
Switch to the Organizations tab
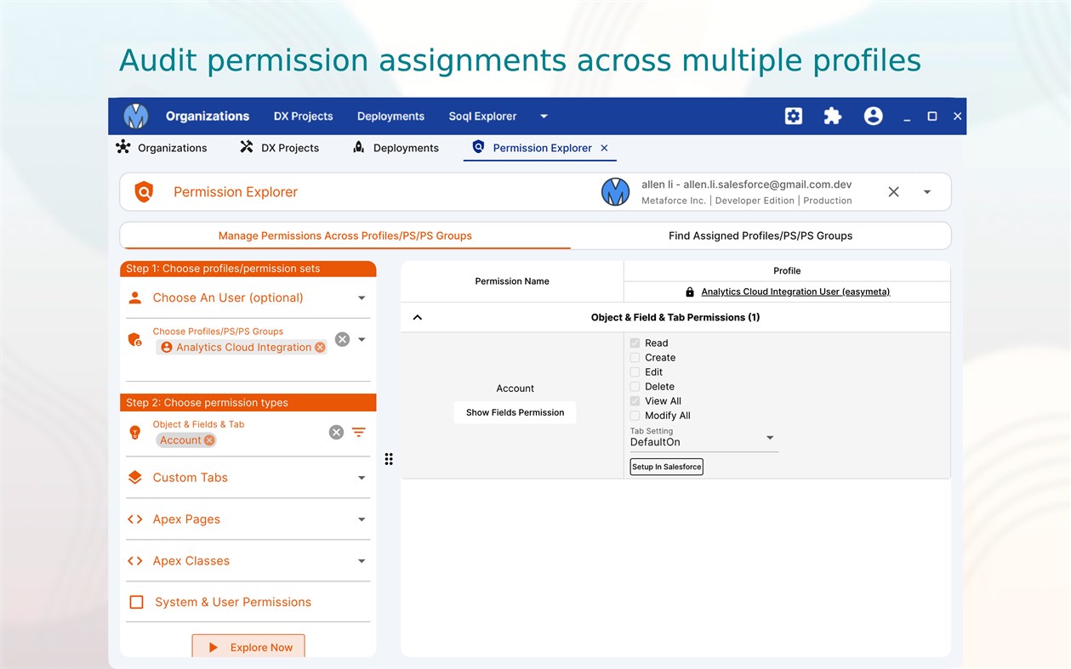pos(162,148)
